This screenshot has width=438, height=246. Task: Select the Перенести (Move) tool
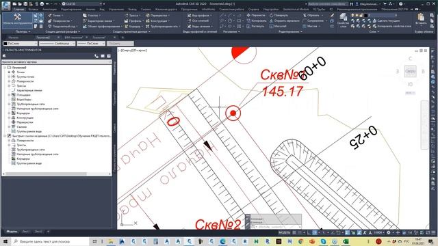click(x=255, y=15)
